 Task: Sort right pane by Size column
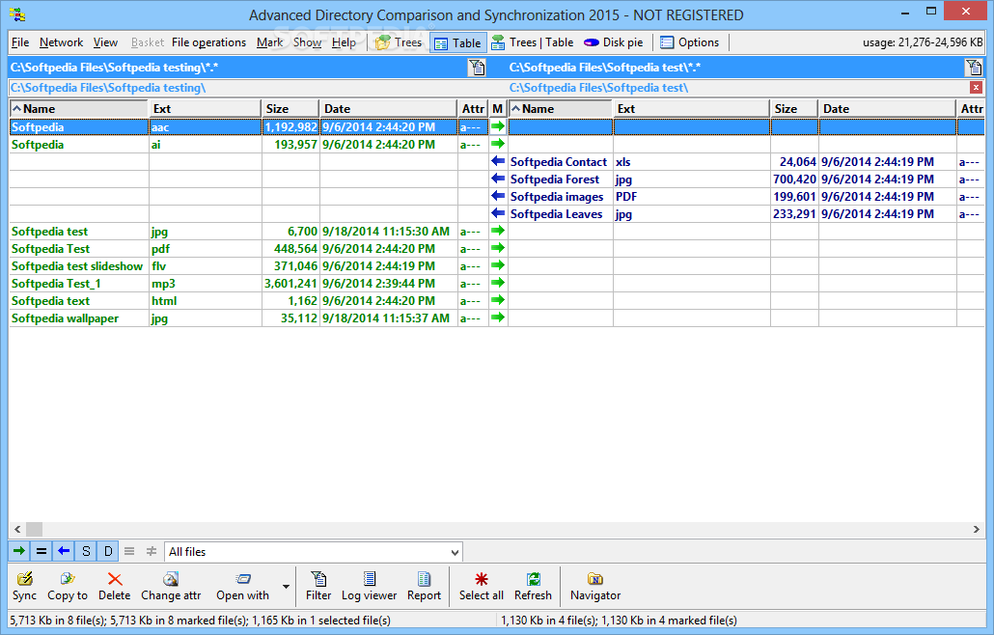[793, 109]
